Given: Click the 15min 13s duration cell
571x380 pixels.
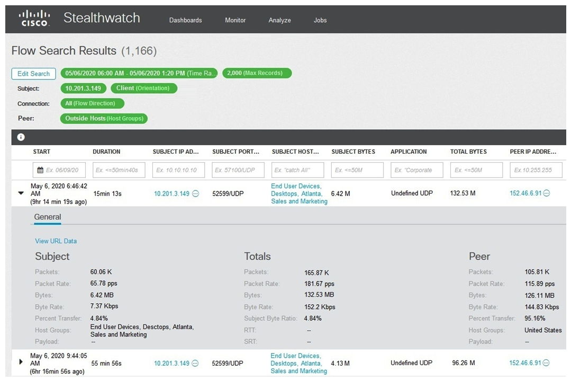Looking at the screenshot, I should 107,193.
